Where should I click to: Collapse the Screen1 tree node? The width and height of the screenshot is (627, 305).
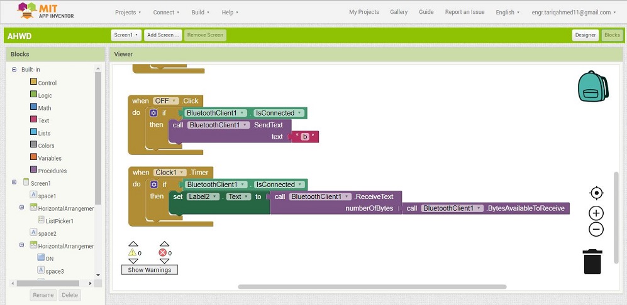[x=14, y=182]
